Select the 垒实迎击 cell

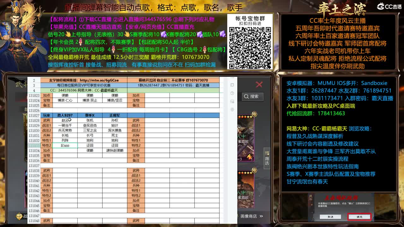point(90,125)
